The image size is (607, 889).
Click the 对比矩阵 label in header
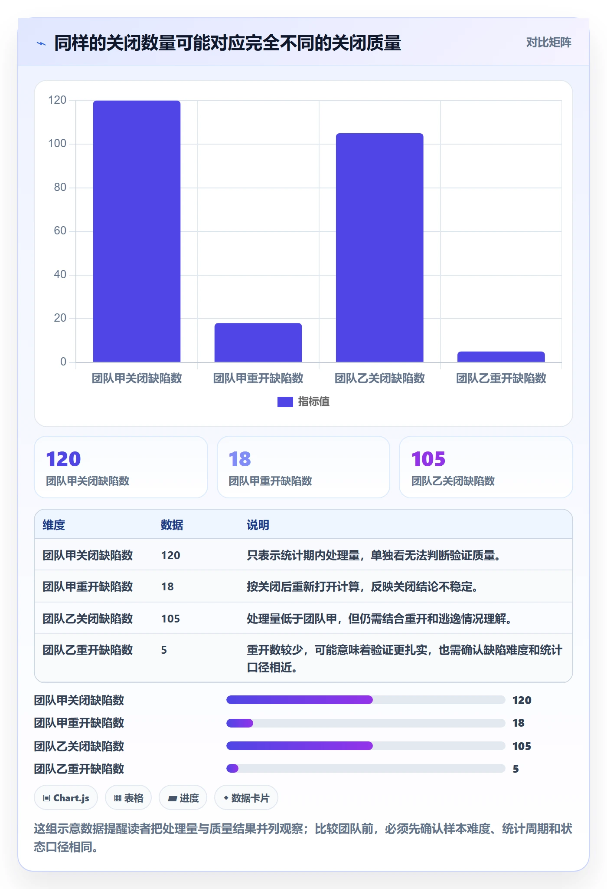click(548, 43)
